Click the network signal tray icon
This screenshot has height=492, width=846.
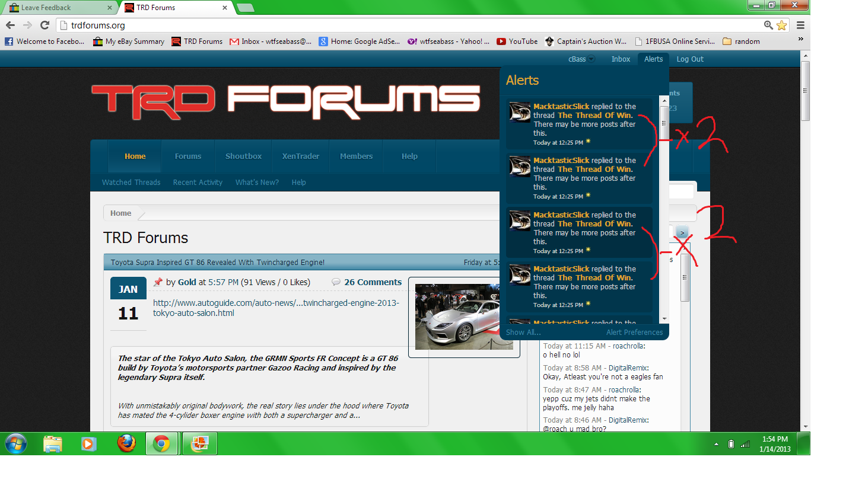pos(745,444)
